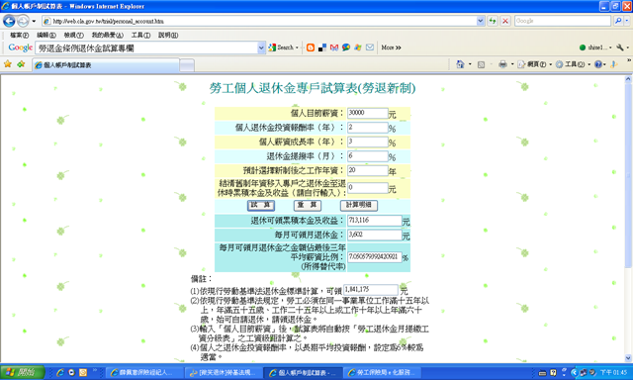
Task: Click the browser Back button
Action: (9, 21)
